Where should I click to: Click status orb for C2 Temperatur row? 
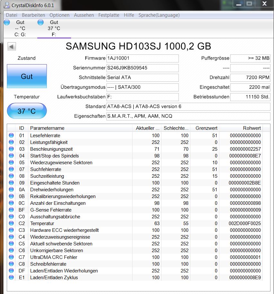pos(11,223)
